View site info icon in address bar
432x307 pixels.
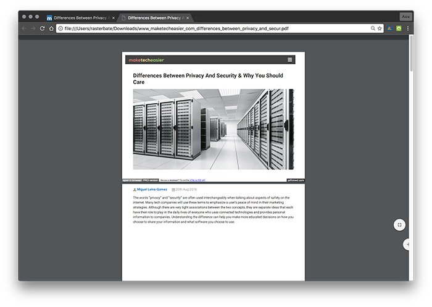[x=60, y=28]
